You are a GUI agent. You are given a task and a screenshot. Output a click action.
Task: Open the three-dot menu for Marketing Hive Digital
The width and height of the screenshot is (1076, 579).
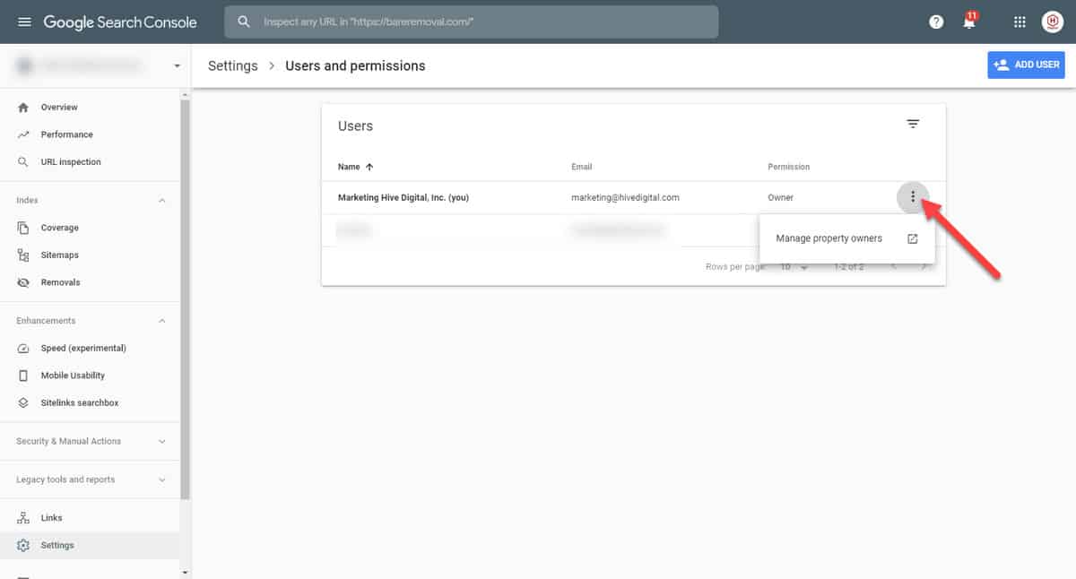click(913, 197)
